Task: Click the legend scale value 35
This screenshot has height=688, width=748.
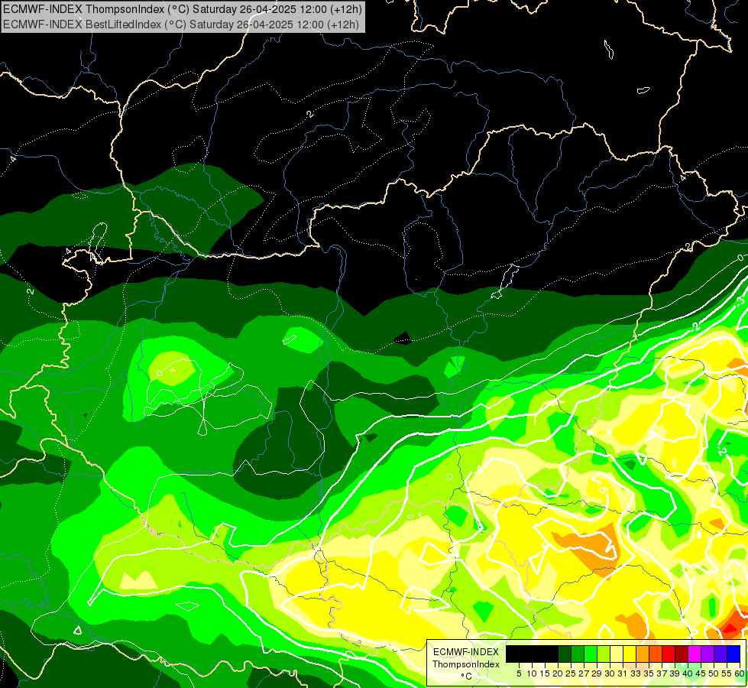Action: pos(649,673)
